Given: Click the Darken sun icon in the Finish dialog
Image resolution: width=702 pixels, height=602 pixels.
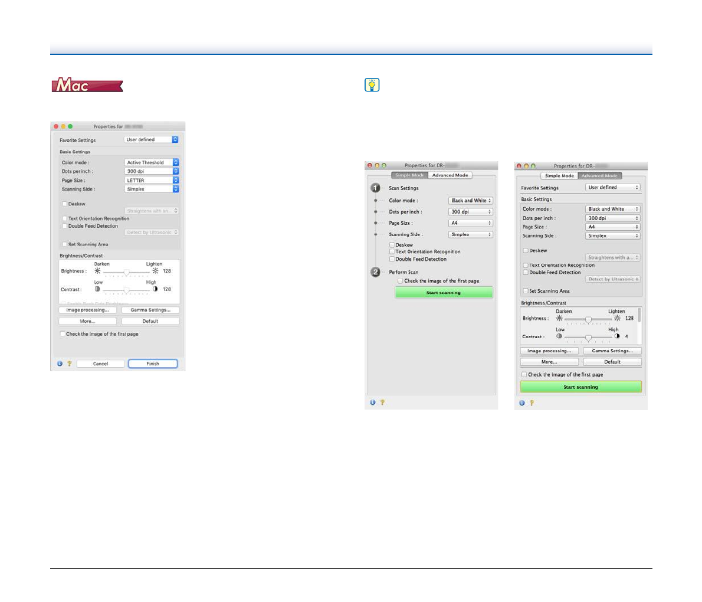Looking at the screenshot, I should pyautogui.click(x=98, y=271).
